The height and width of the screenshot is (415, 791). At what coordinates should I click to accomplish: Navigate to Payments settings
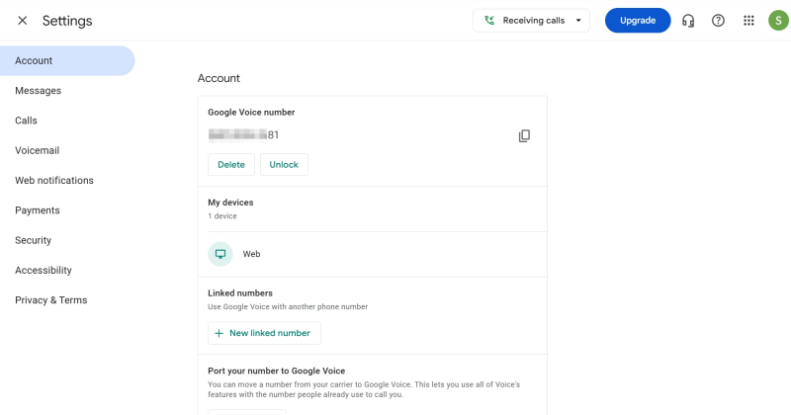[38, 210]
